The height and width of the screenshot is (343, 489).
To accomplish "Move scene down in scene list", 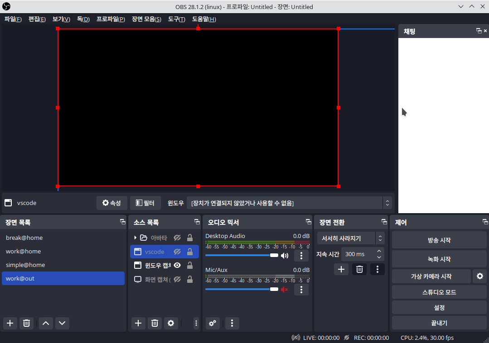I will [62, 323].
